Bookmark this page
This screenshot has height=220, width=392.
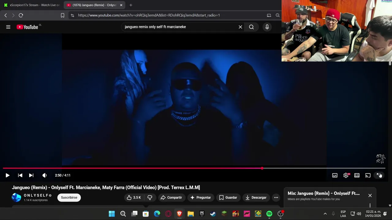click(x=62, y=15)
